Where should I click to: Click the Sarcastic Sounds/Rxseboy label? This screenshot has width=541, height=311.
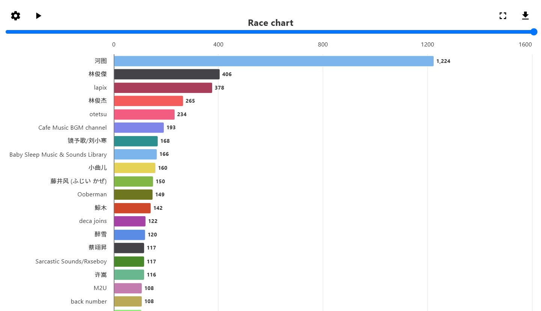coord(71,261)
